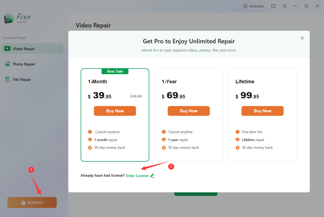324x217 pixels.
Task: Click the $69.95 price
Action: pyautogui.click(x=173, y=96)
